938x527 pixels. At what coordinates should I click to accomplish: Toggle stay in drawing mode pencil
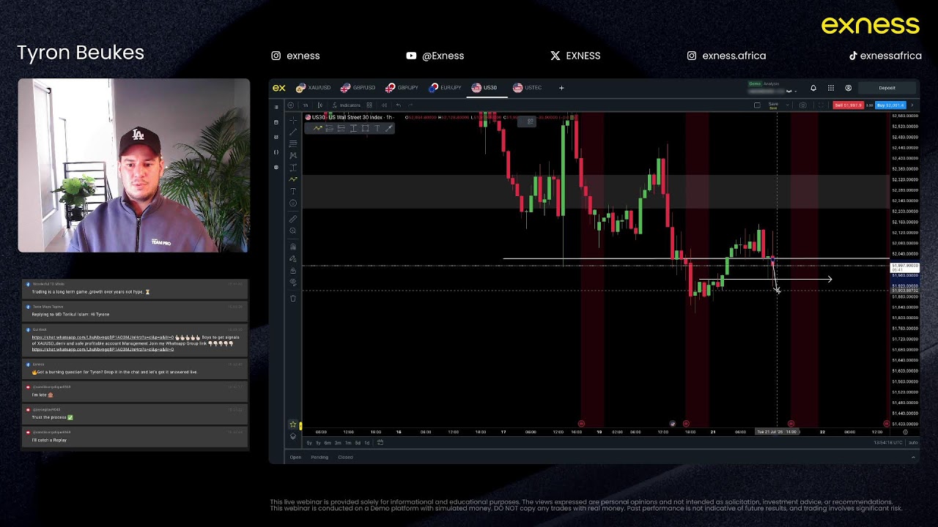coord(293,259)
